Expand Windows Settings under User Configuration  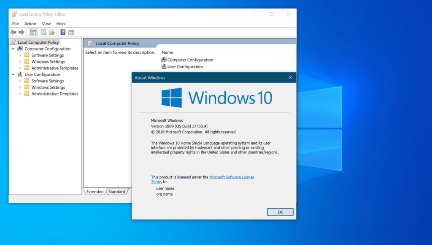20,88
